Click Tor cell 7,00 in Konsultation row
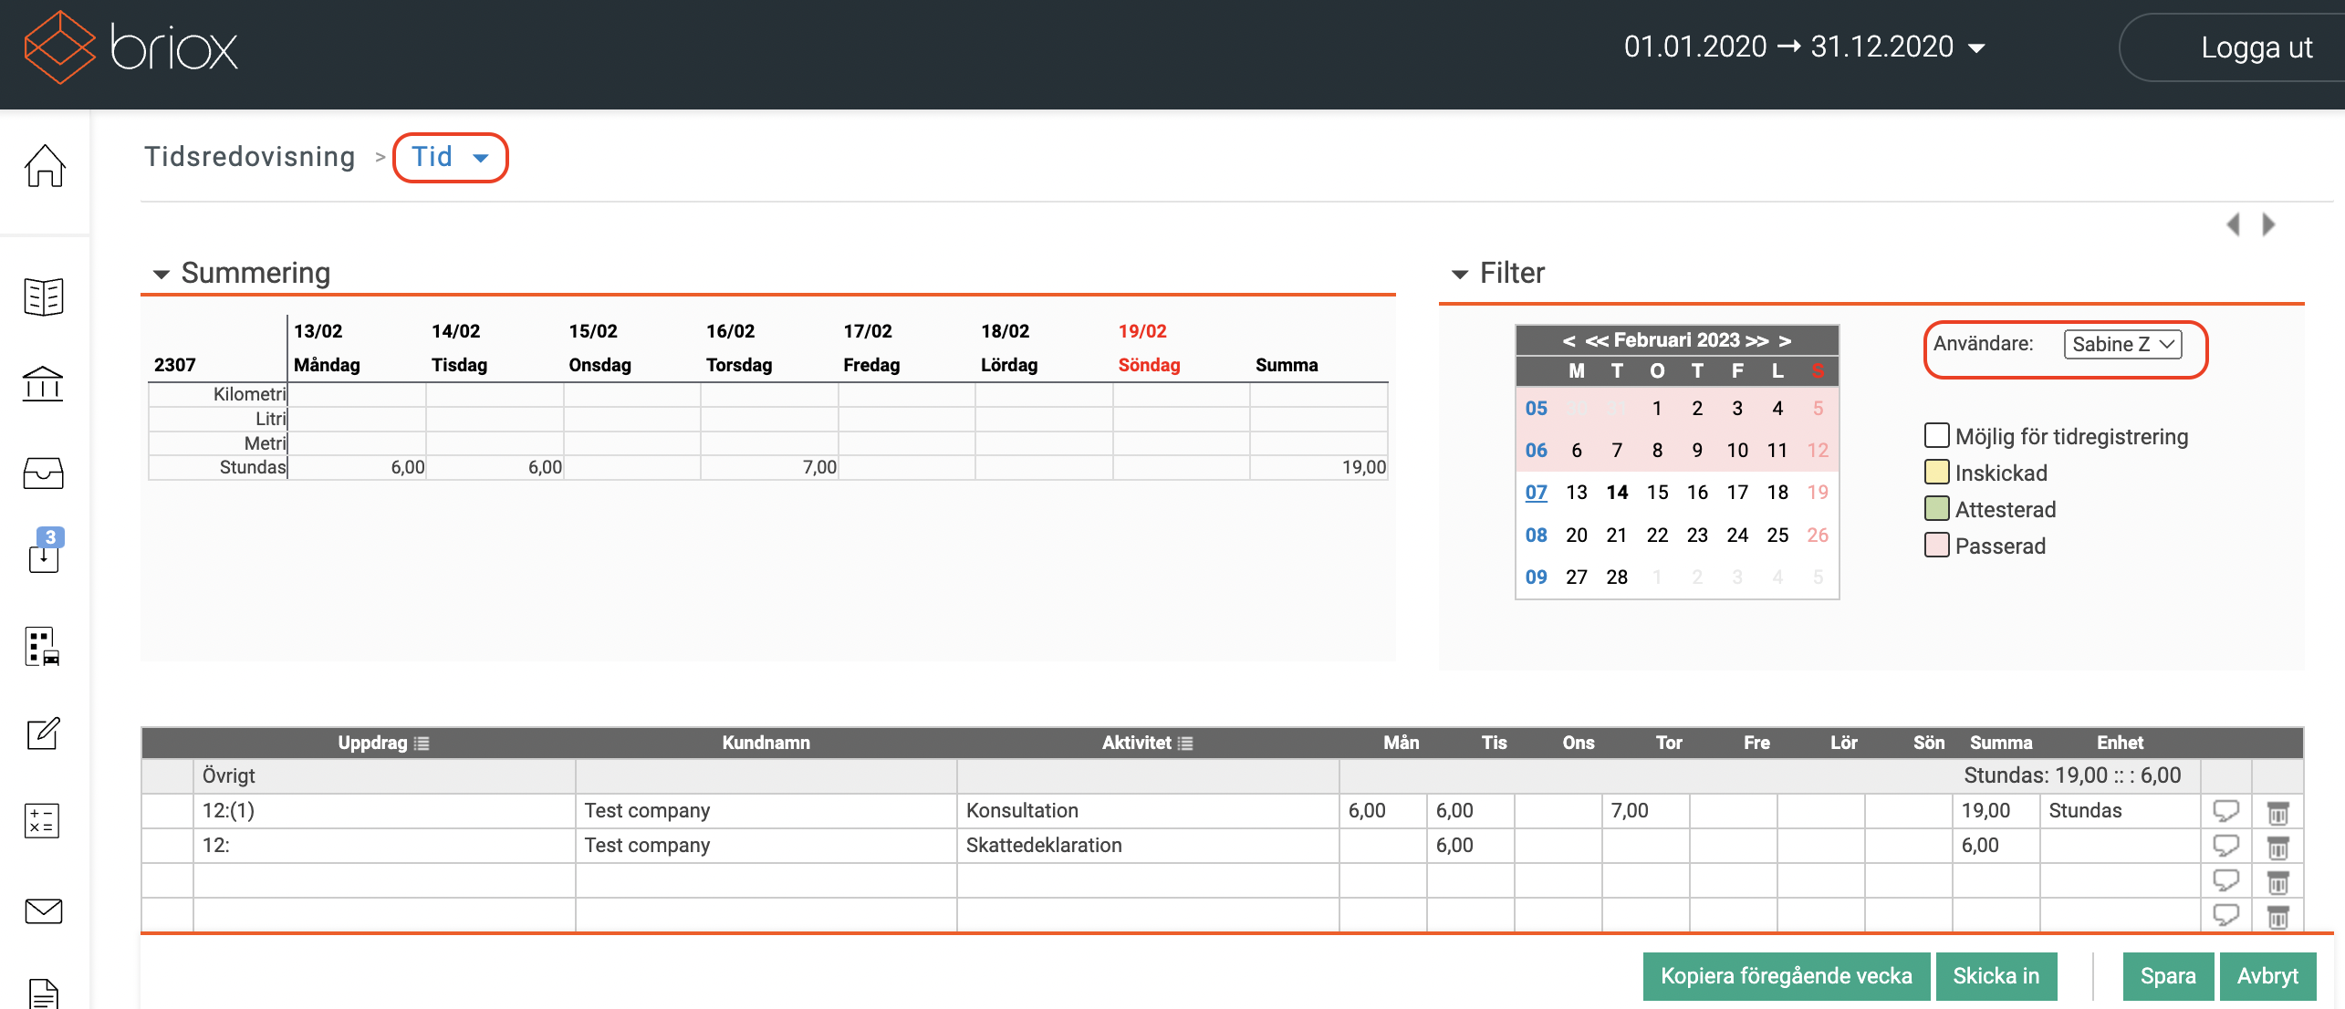This screenshot has height=1009, width=2345. pyautogui.click(x=1645, y=811)
